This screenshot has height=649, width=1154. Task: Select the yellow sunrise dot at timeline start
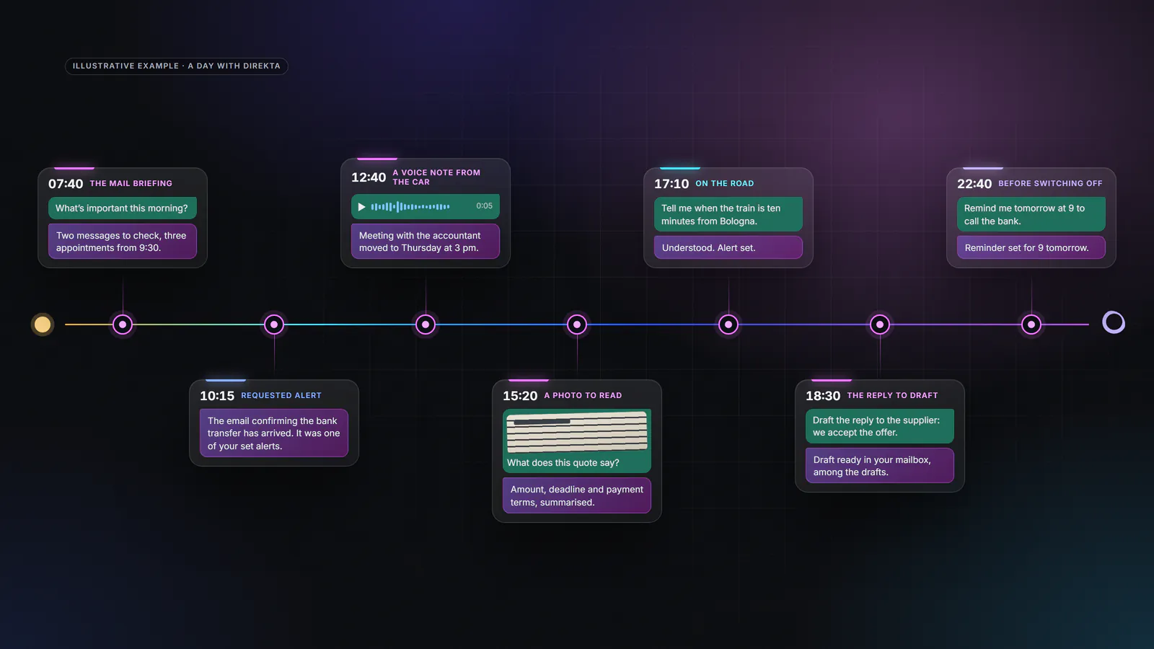click(43, 324)
